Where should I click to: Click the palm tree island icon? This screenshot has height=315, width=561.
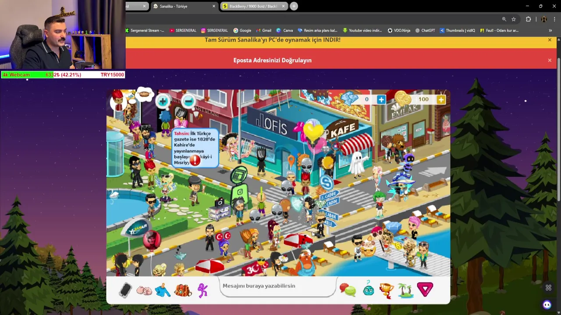405,290
